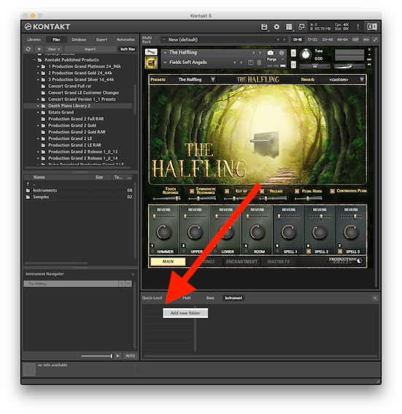This screenshot has height=414, width=402.
Task: Switch to the Libraries tab
Action: 34,39
